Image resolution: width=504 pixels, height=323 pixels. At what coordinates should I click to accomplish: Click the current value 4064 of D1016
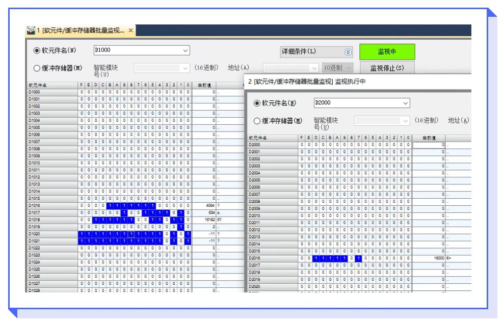(x=204, y=205)
